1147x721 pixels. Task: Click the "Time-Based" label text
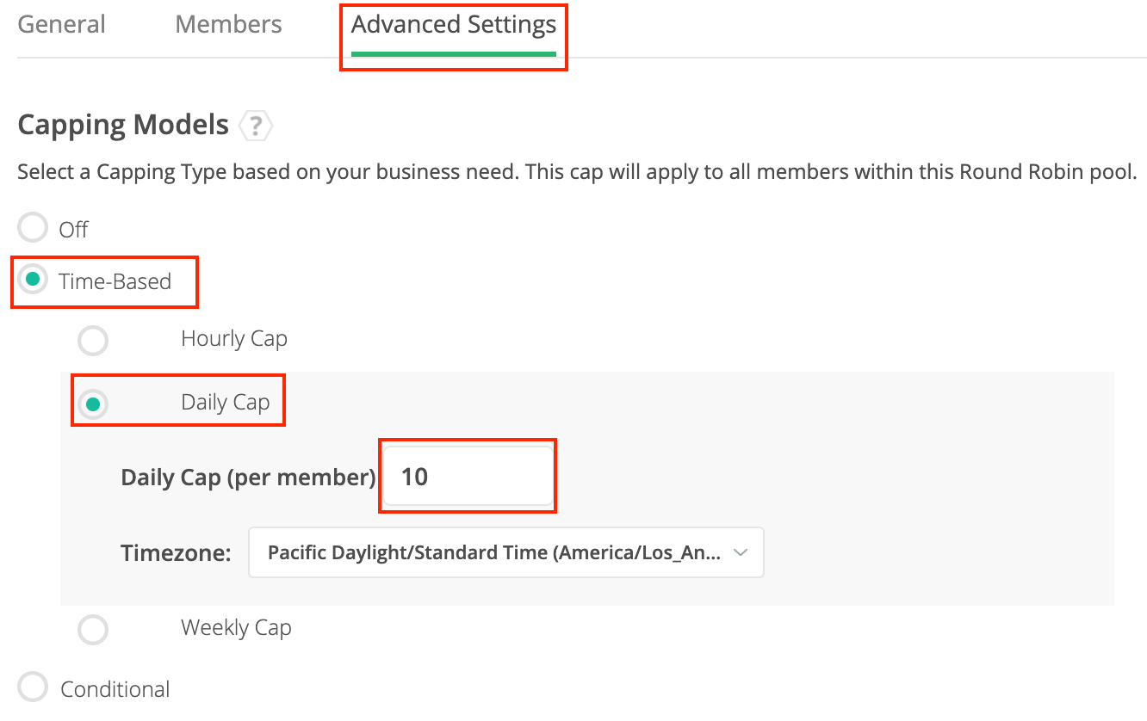(x=115, y=281)
